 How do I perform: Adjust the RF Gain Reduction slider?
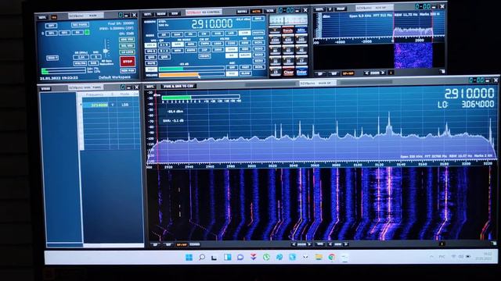click(x=105, y=51)
